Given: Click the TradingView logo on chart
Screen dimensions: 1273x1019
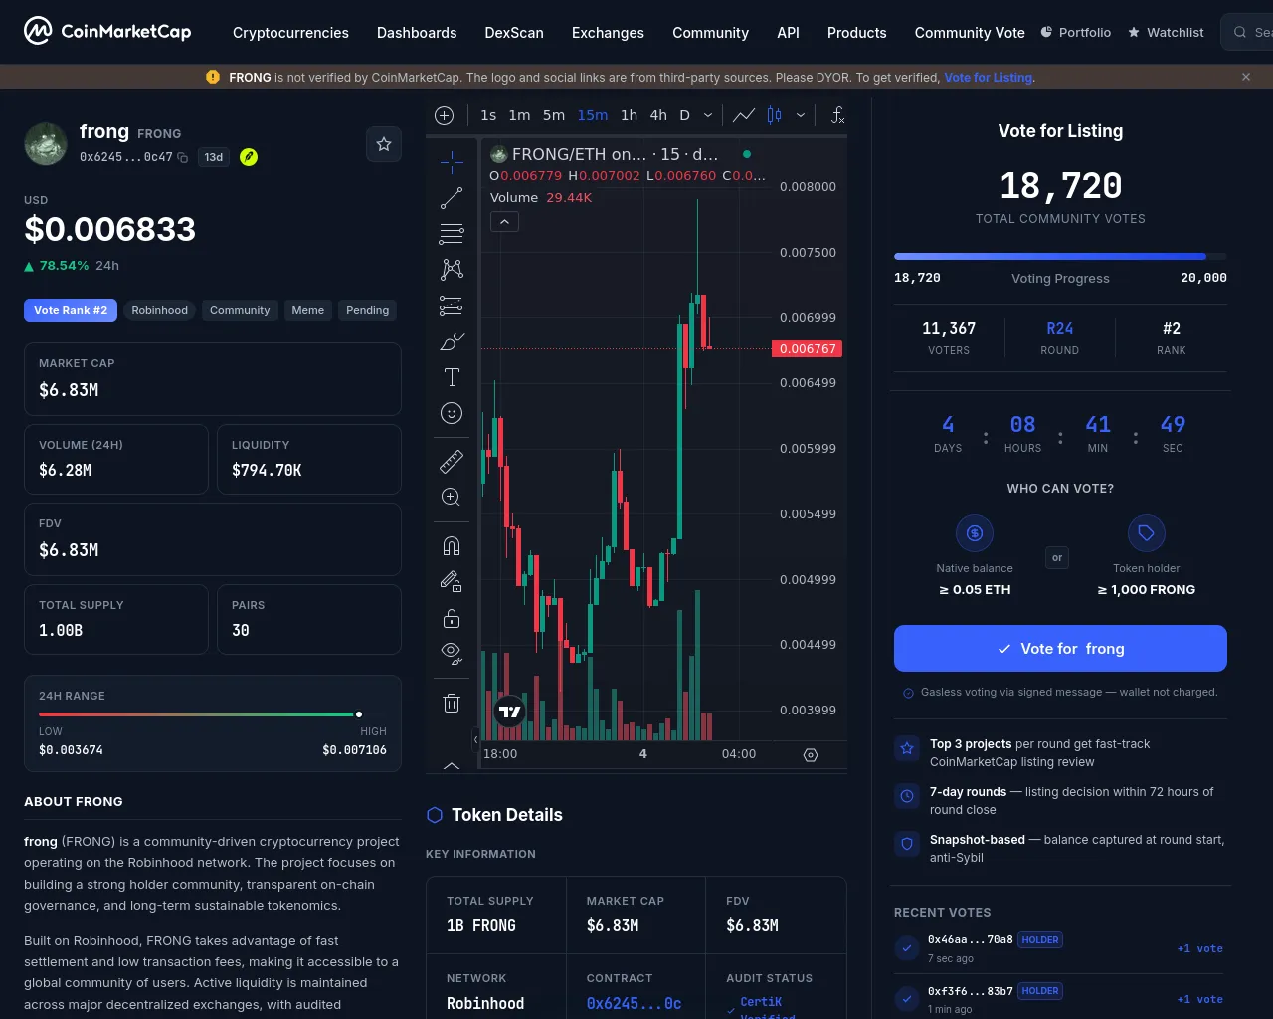Looking at the screenshot, I should [509, 711].
